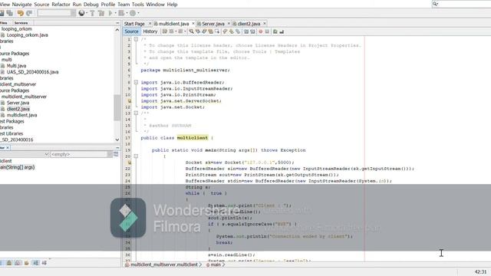Image resolution: width=491 pixels, height=276 pixels.
Task: Click the red Start Macro Recording icon
Action: [x=261, y=31]
